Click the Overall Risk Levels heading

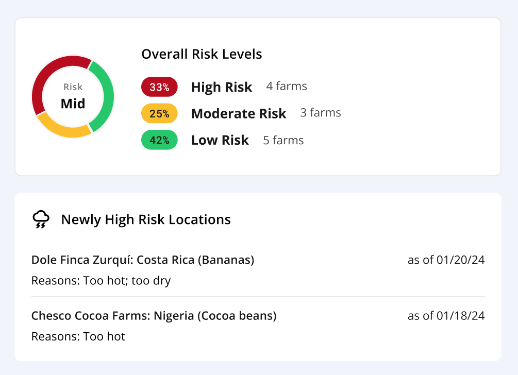pos(202,54)
